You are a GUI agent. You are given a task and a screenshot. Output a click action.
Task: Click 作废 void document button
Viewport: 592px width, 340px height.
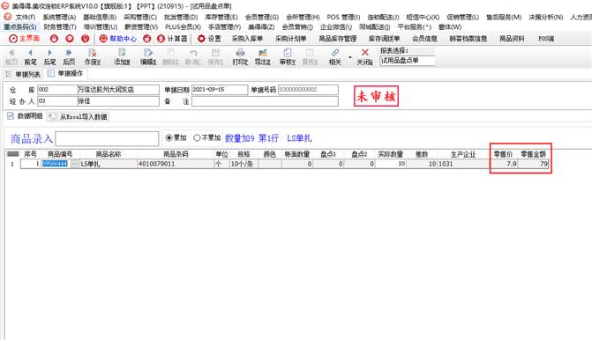pyautogui.click(x=93, y=57)
